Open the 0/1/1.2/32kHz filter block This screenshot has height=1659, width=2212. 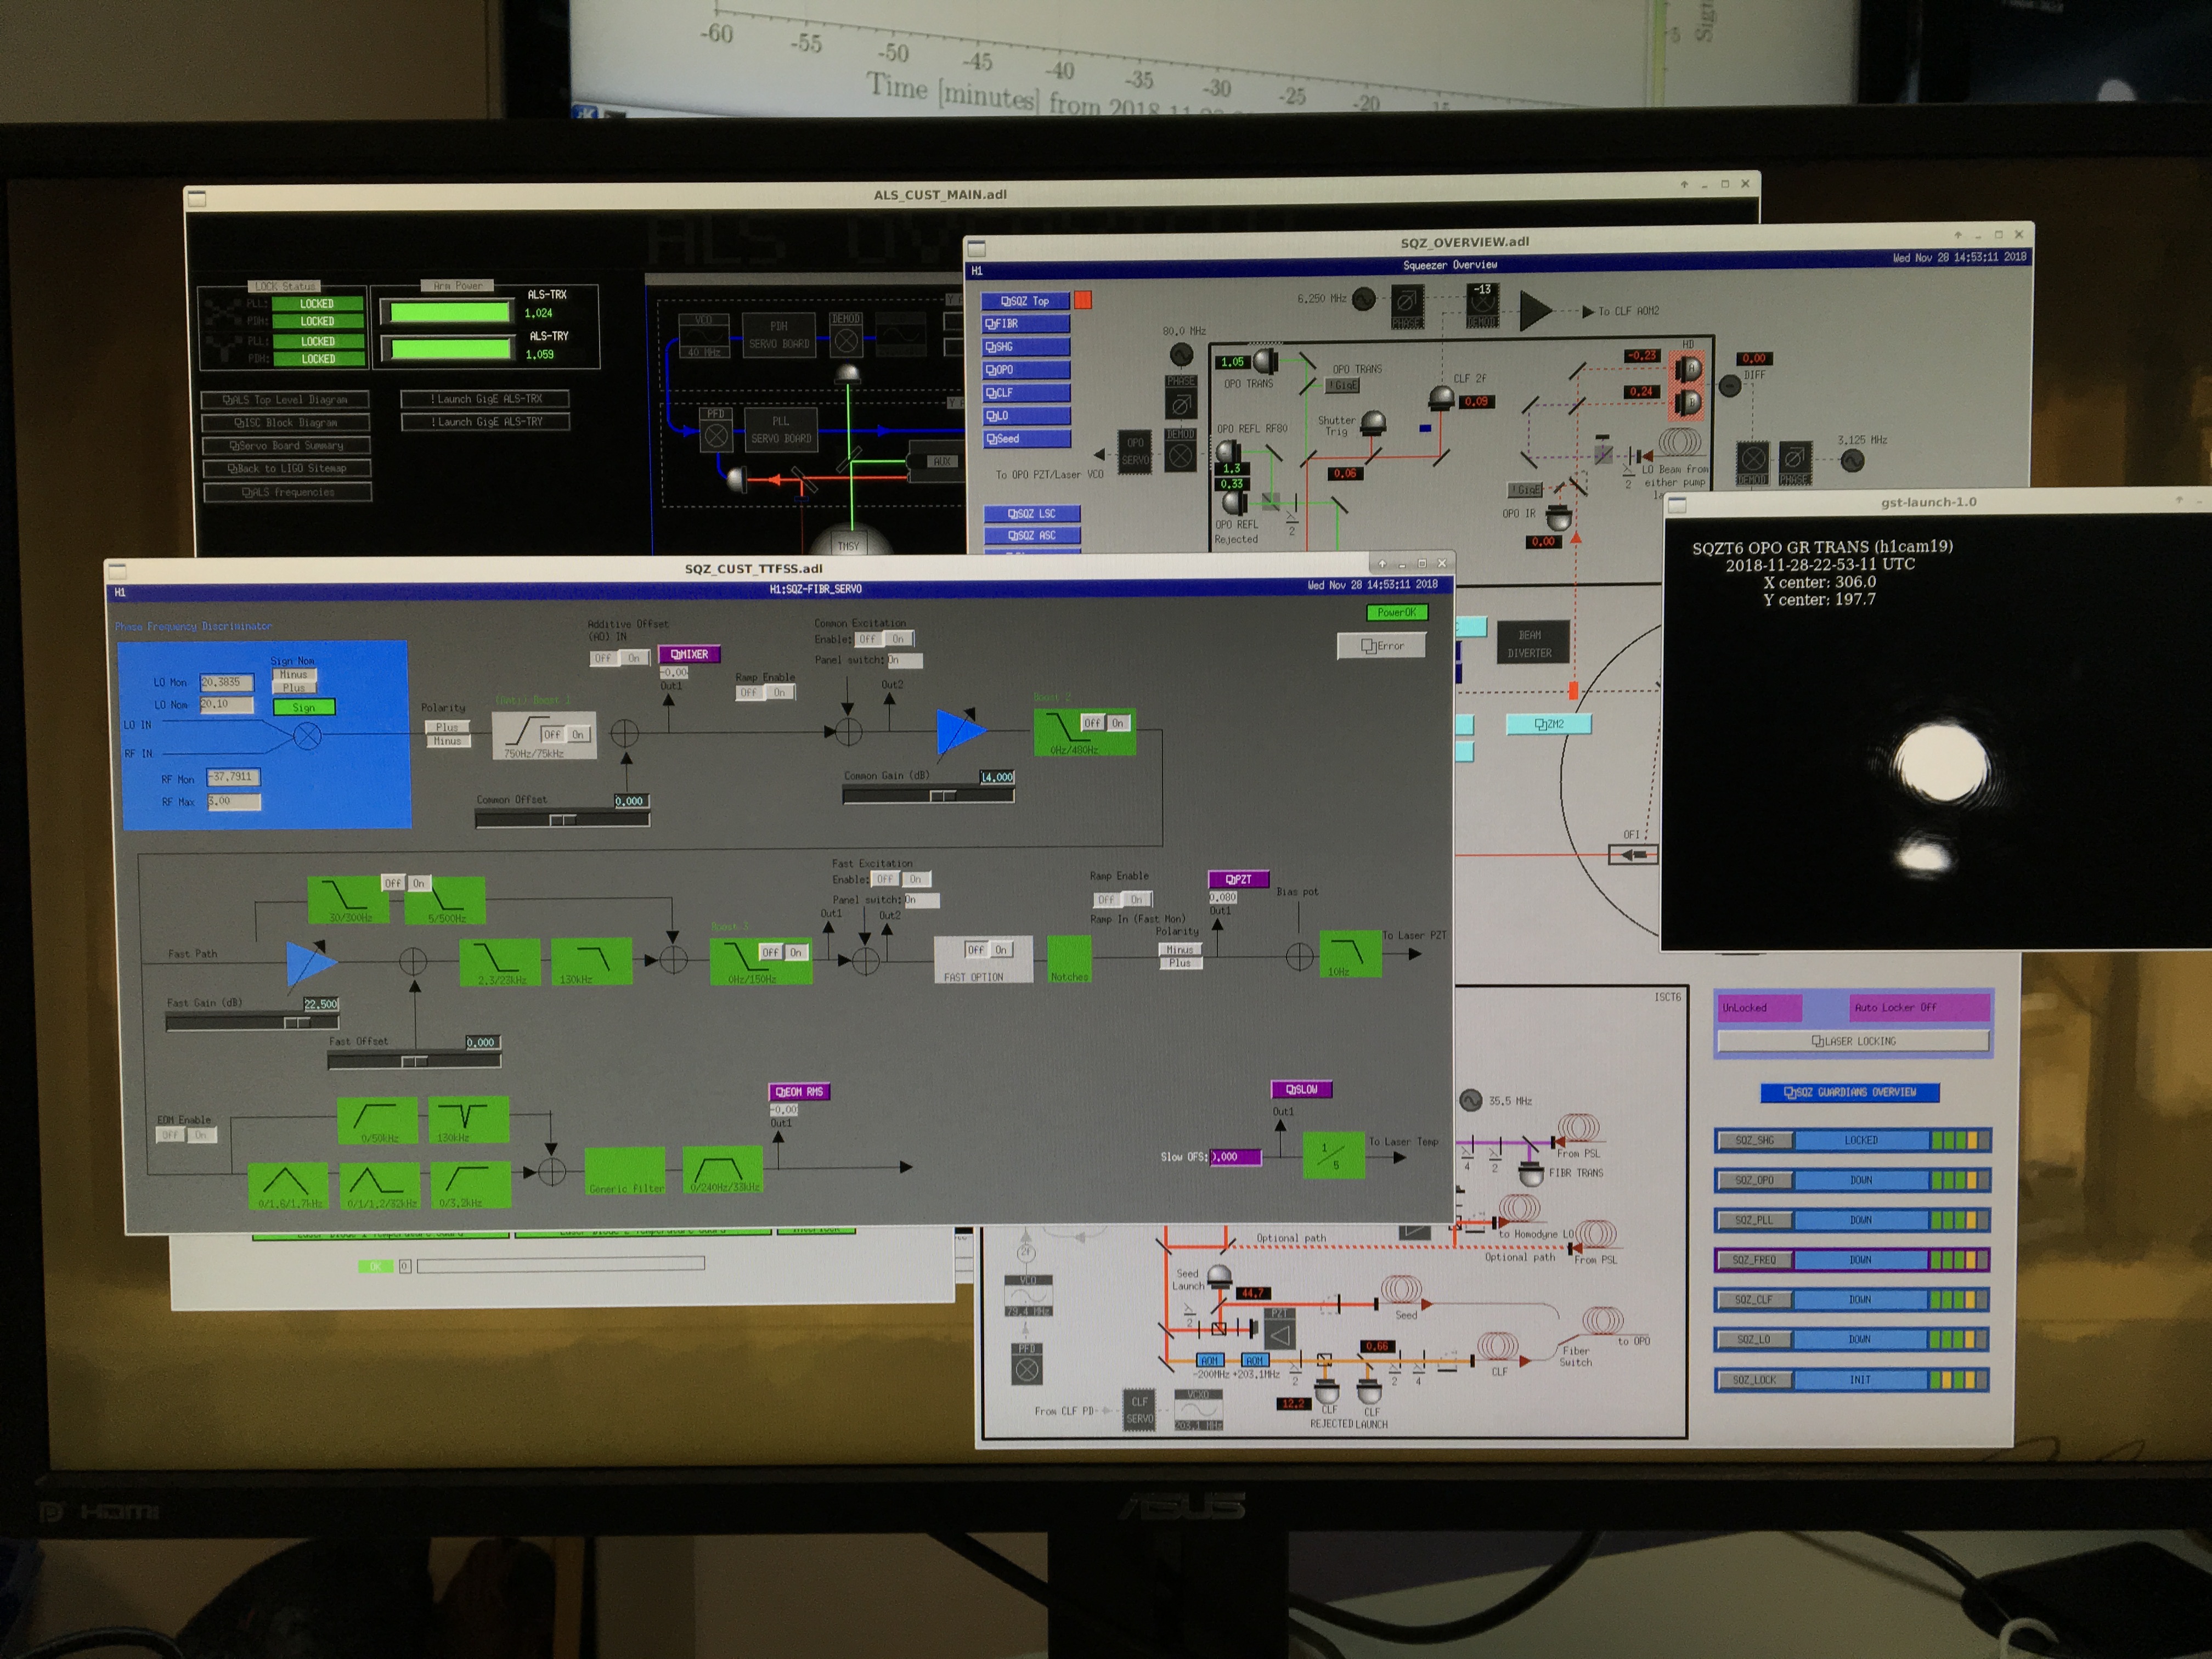[x=379, y=1186]
